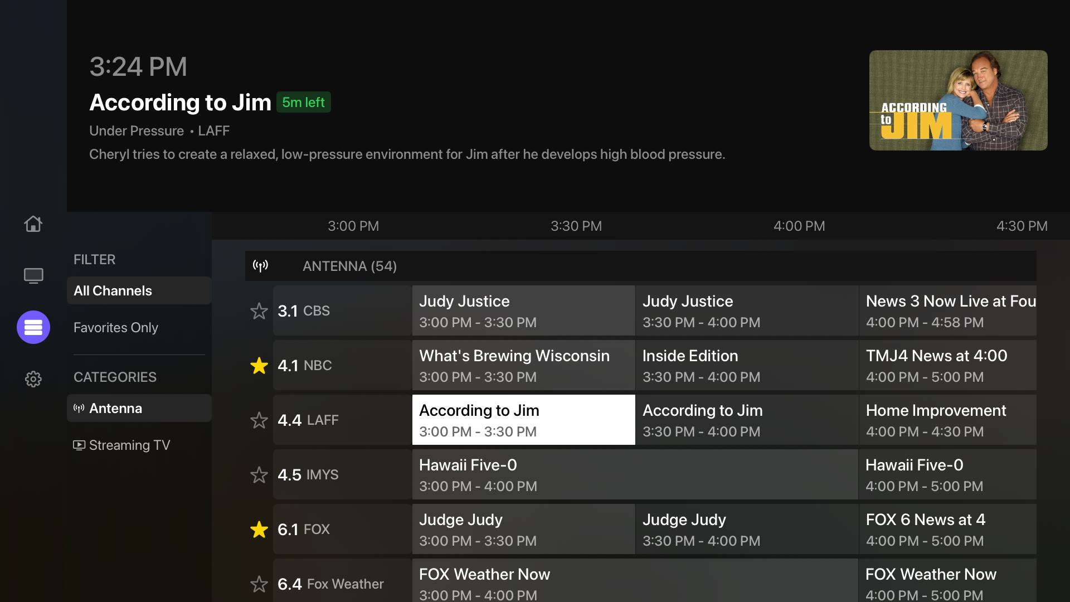
Task: Toggle favorite star for 4.4 LAFF
Action: point(259,420)
